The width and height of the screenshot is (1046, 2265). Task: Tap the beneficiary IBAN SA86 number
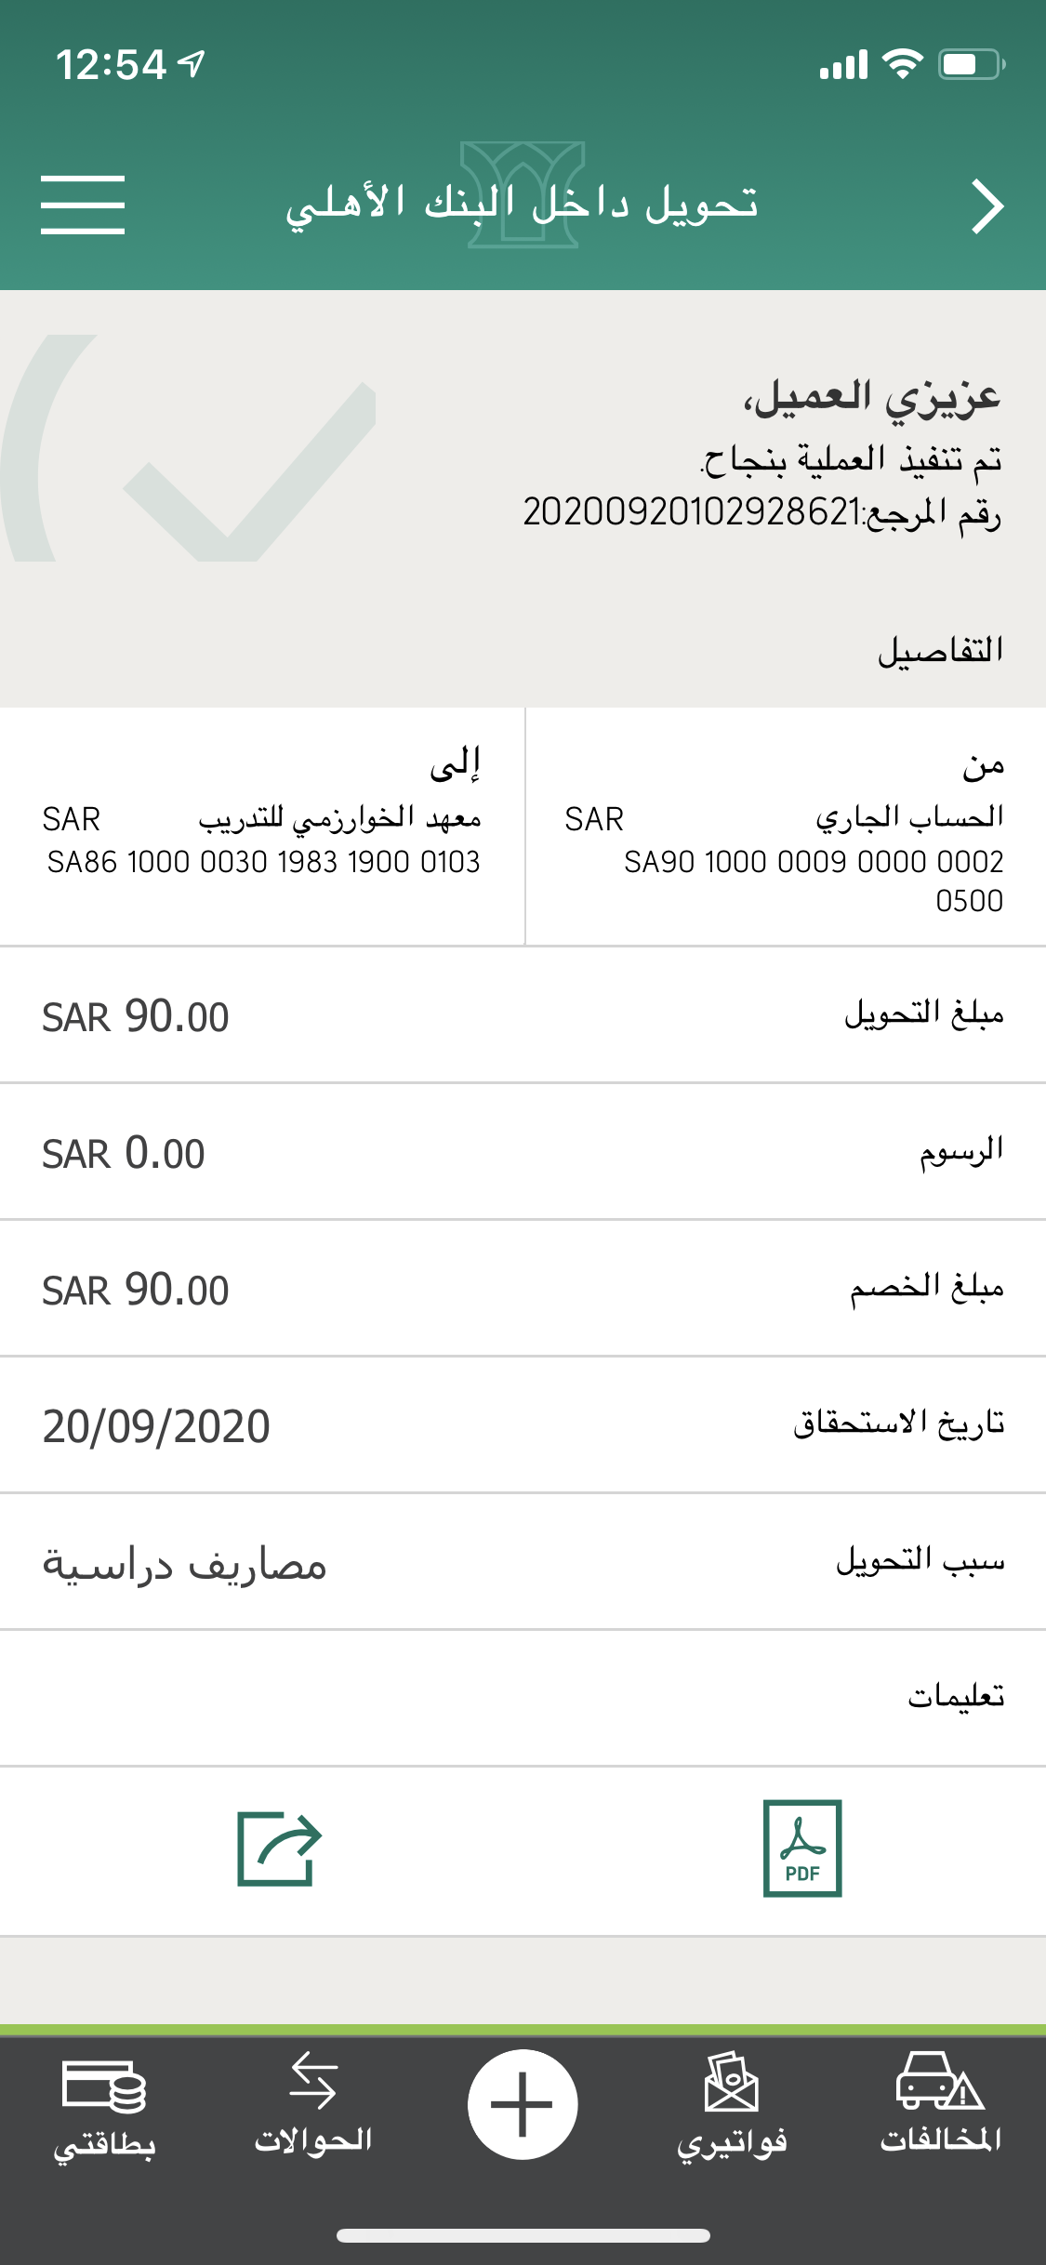pos(264,863)
